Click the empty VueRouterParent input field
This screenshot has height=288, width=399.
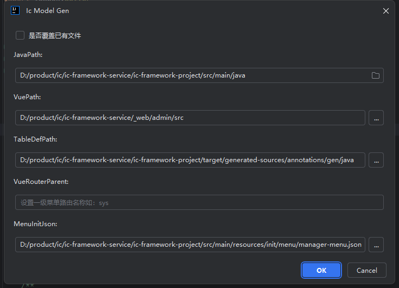[199, 202]
